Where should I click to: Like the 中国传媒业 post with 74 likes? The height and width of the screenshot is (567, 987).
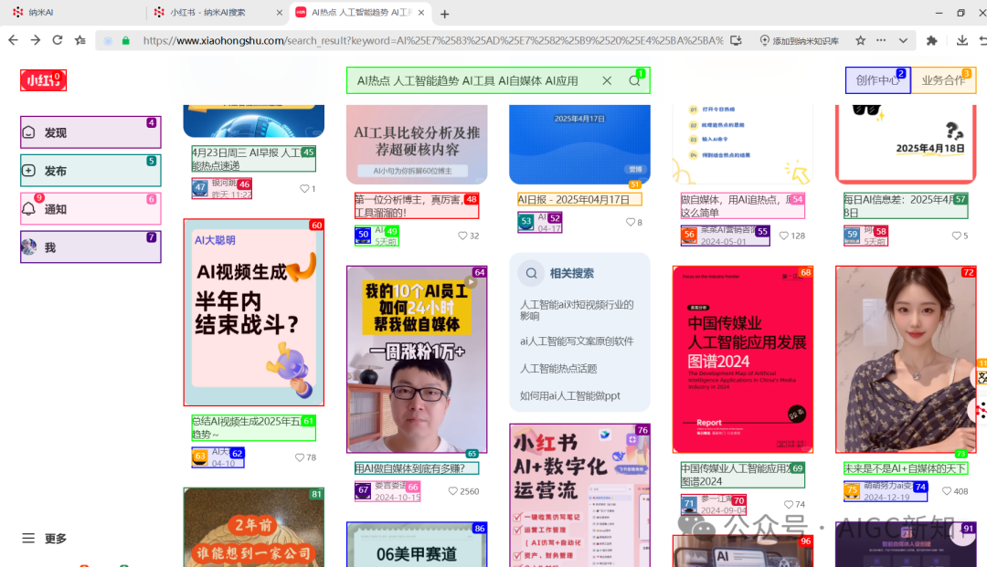pos(788,504)
